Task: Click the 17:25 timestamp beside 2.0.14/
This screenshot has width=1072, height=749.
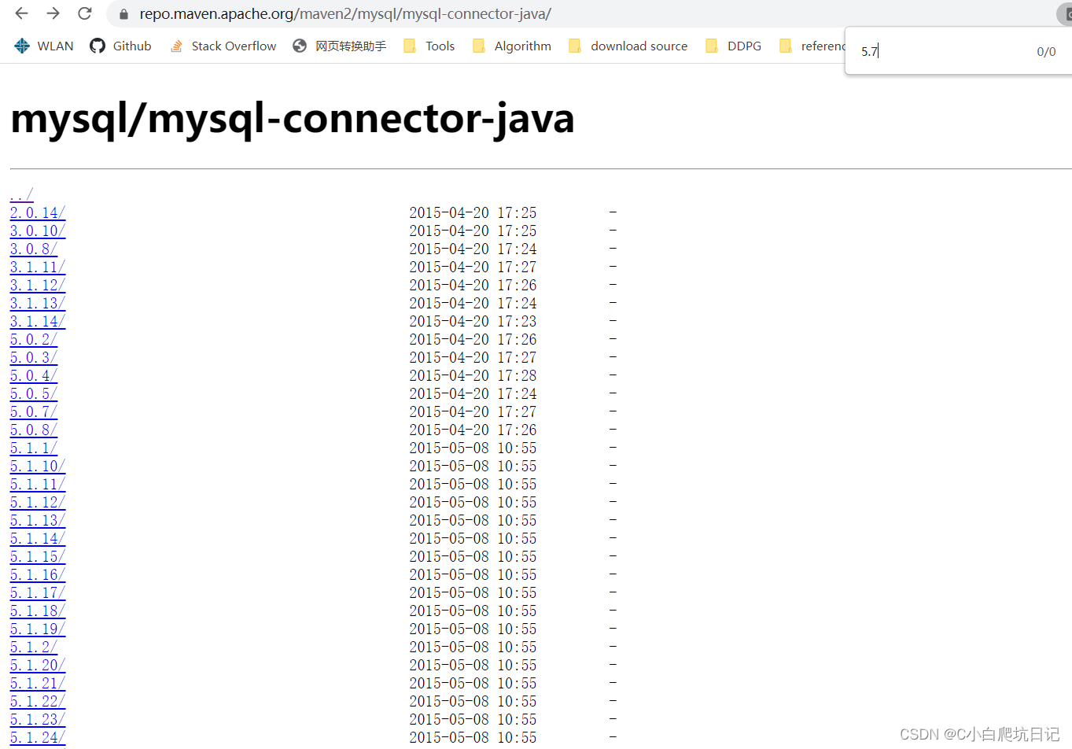Action: [517, 212]
